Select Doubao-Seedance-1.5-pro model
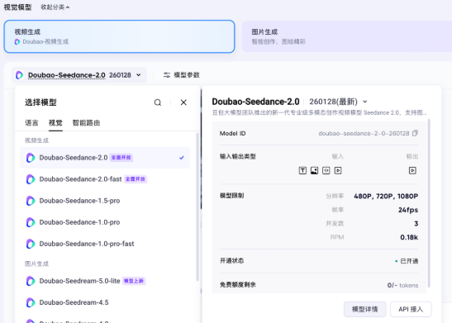The width and height of the screenshot is (452, 323). 105,201
